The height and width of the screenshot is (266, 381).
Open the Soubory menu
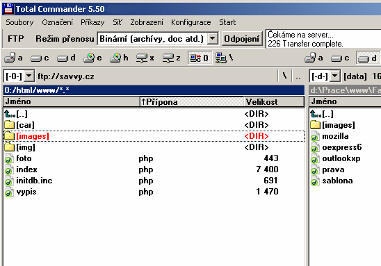[19, 22]
